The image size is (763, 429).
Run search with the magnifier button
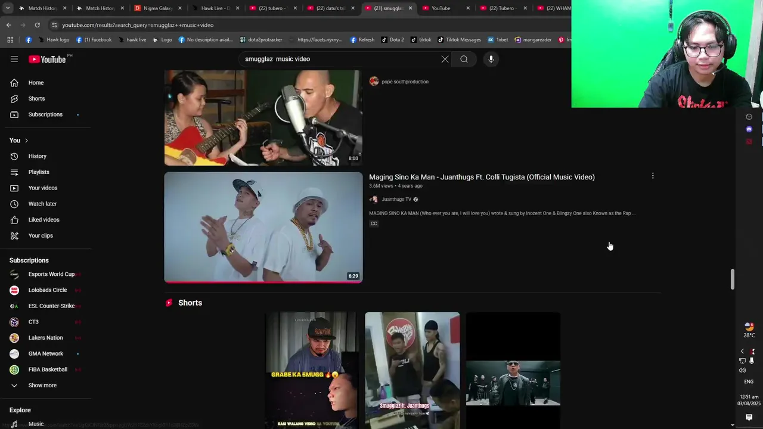pyautogui.click(x=464, y=59)
